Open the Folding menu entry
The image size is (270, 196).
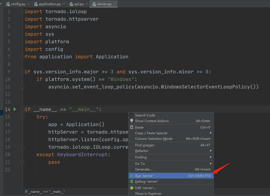[171, 157]
